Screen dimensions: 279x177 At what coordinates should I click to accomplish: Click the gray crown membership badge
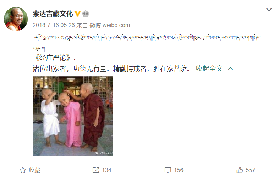coord(86,14)
